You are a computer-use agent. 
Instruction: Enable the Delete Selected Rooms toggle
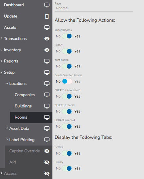pos(67,81)
